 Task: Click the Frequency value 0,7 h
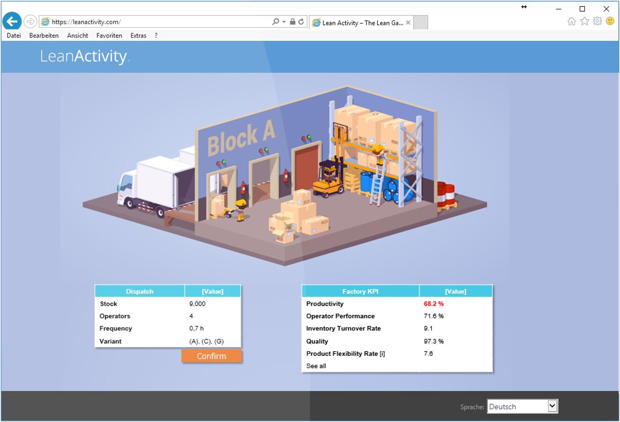click(197, 329)
